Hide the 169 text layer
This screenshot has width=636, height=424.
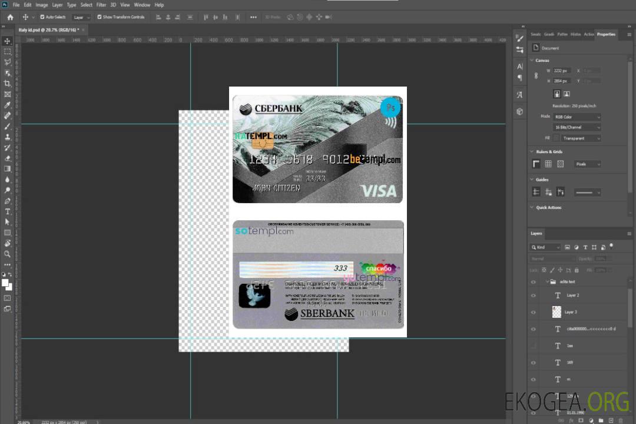[534, 363]
